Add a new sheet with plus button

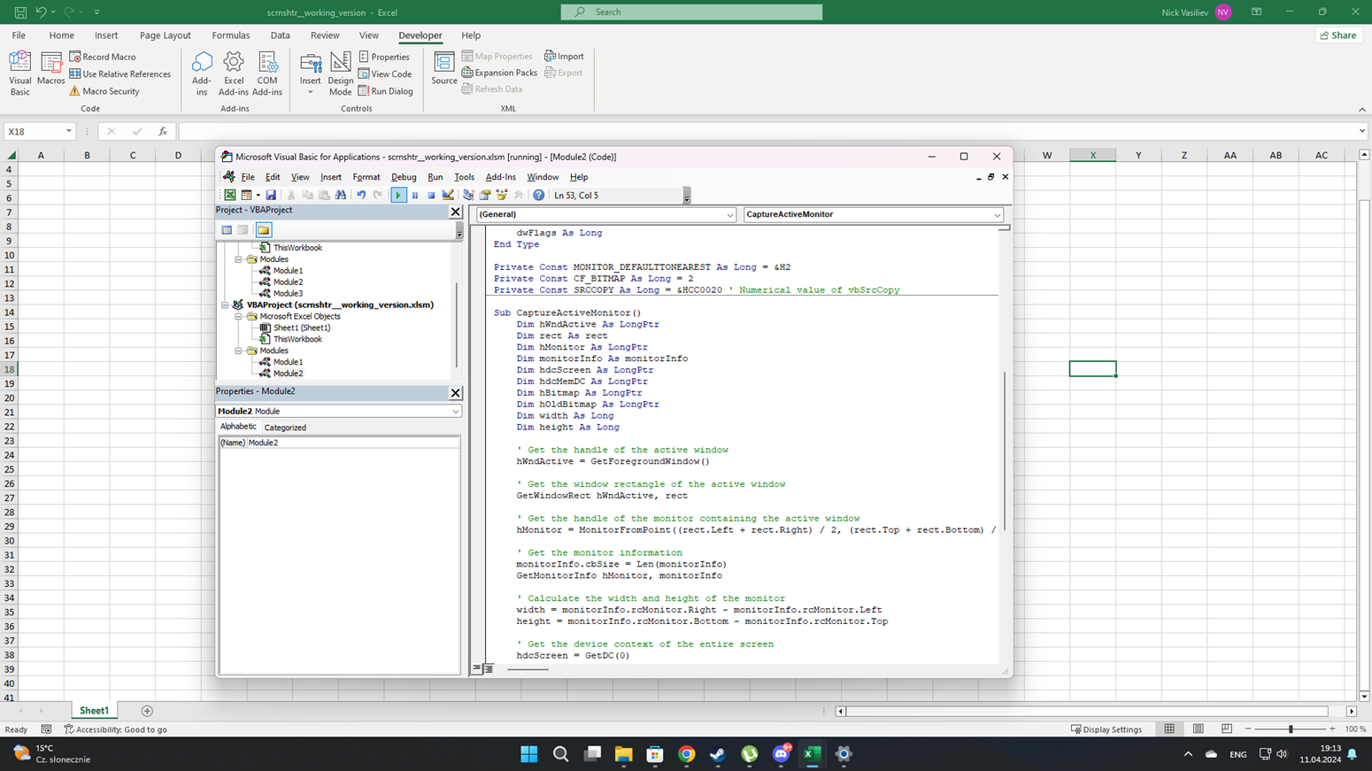(x=147, y=711)
